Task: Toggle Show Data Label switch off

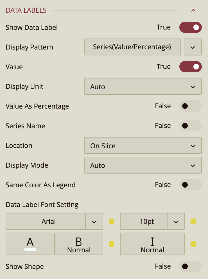Action: click(x=190, y=27)
